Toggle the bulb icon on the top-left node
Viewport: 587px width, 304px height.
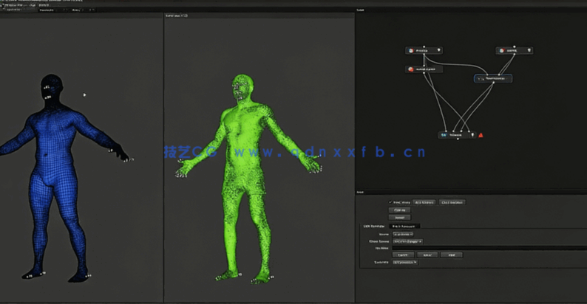click(438, 51)
